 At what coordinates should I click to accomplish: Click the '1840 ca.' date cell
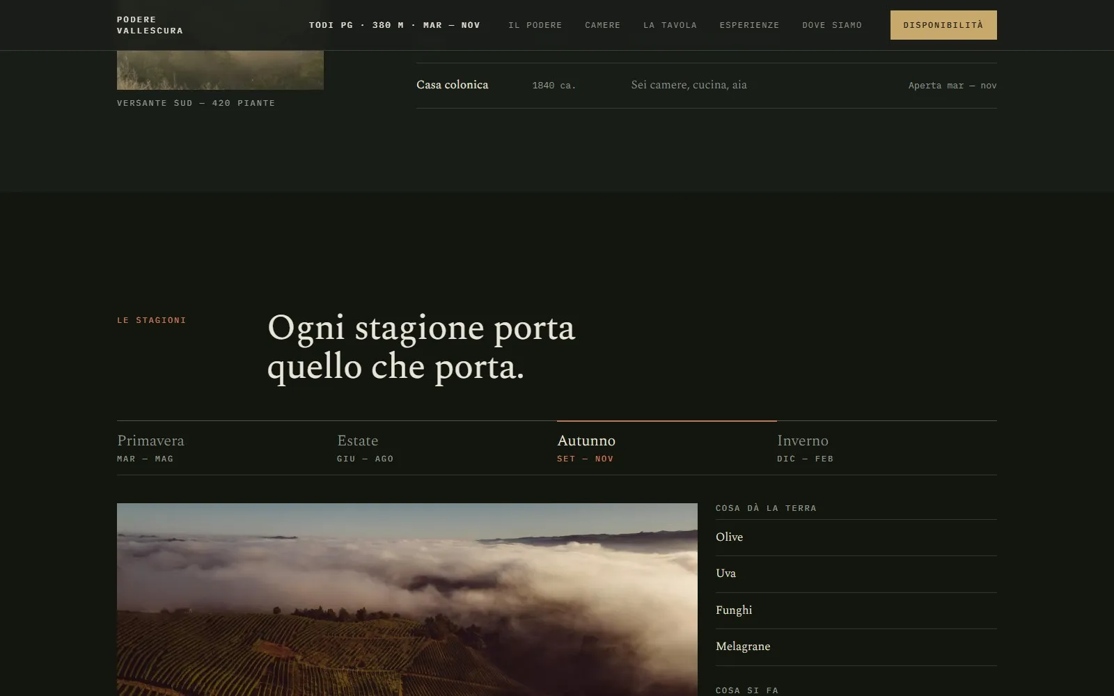[x=554, y=86]
